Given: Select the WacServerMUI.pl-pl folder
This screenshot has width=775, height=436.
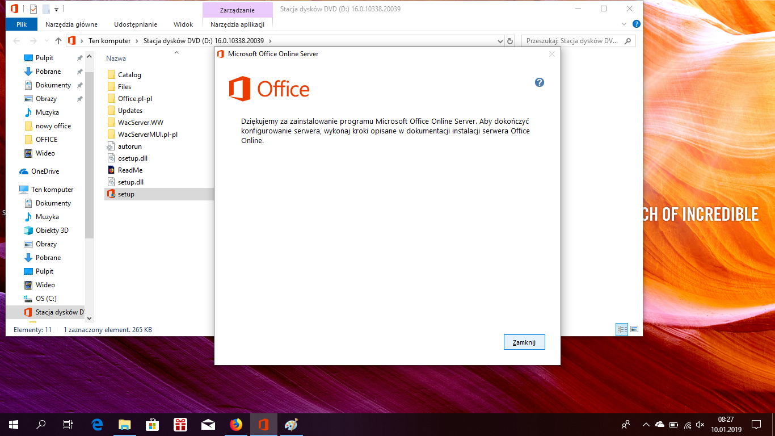Looking at the screenshot, I should coord(148,135).
